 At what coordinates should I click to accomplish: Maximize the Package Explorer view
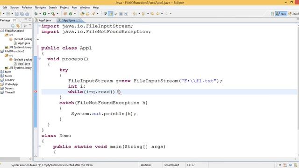[x=30, y=20]
